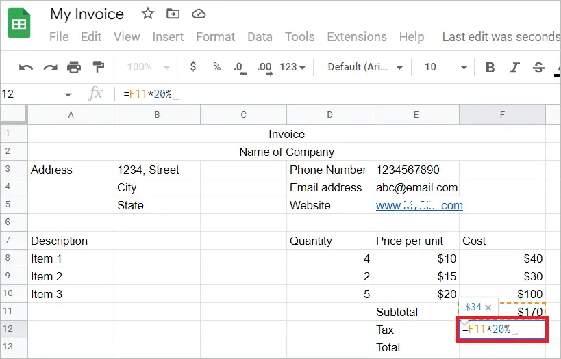The image size is (561, 359).
Task: Follow the website link in row 5
Action: pos(419,205)
